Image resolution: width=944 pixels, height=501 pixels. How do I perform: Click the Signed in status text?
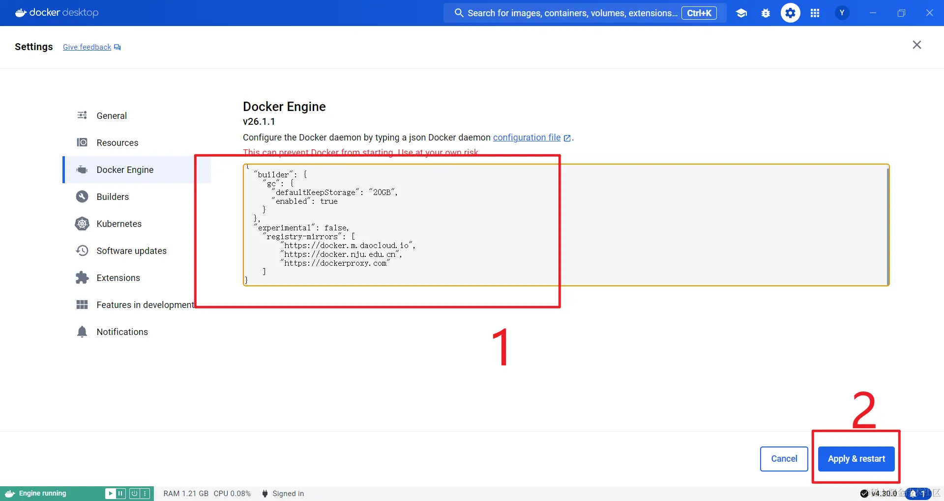tap(288, 494)
